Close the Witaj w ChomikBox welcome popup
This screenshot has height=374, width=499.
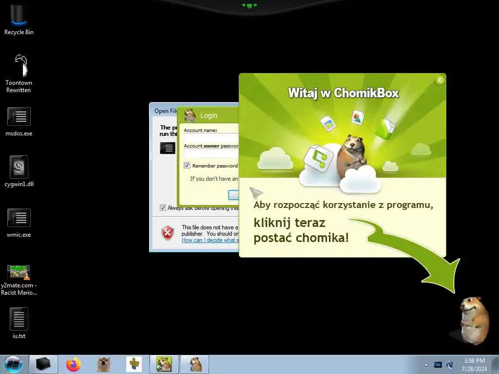pos(440,80)
